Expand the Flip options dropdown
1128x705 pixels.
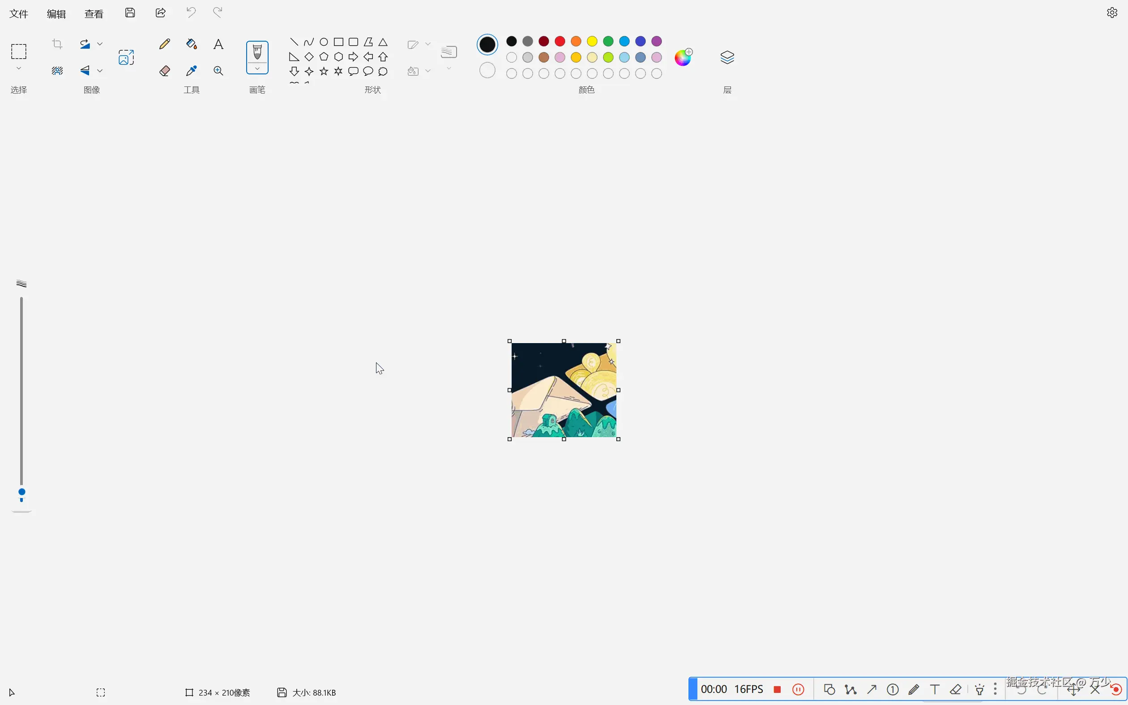[x=100, y=71]
